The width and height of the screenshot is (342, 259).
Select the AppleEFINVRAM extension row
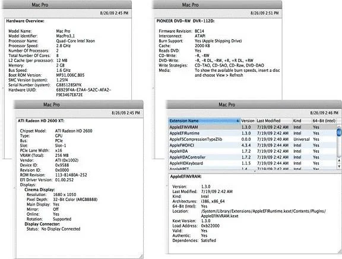coord(252,127)
